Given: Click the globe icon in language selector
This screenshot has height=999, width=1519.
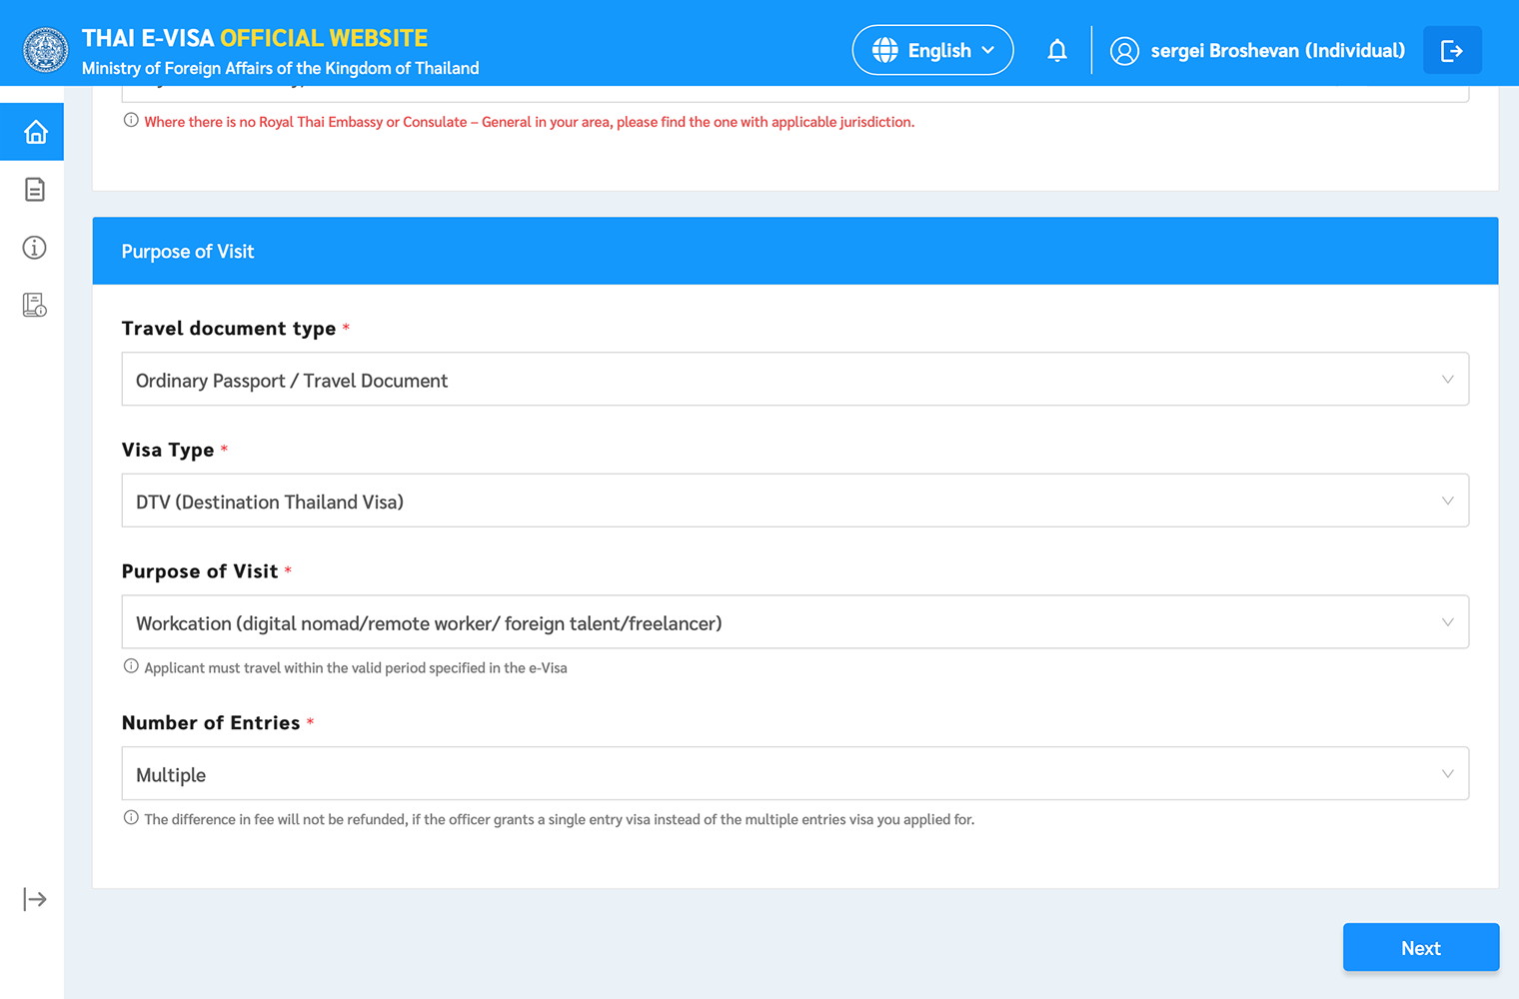Looking at the screenshot, I should (885, 50).
